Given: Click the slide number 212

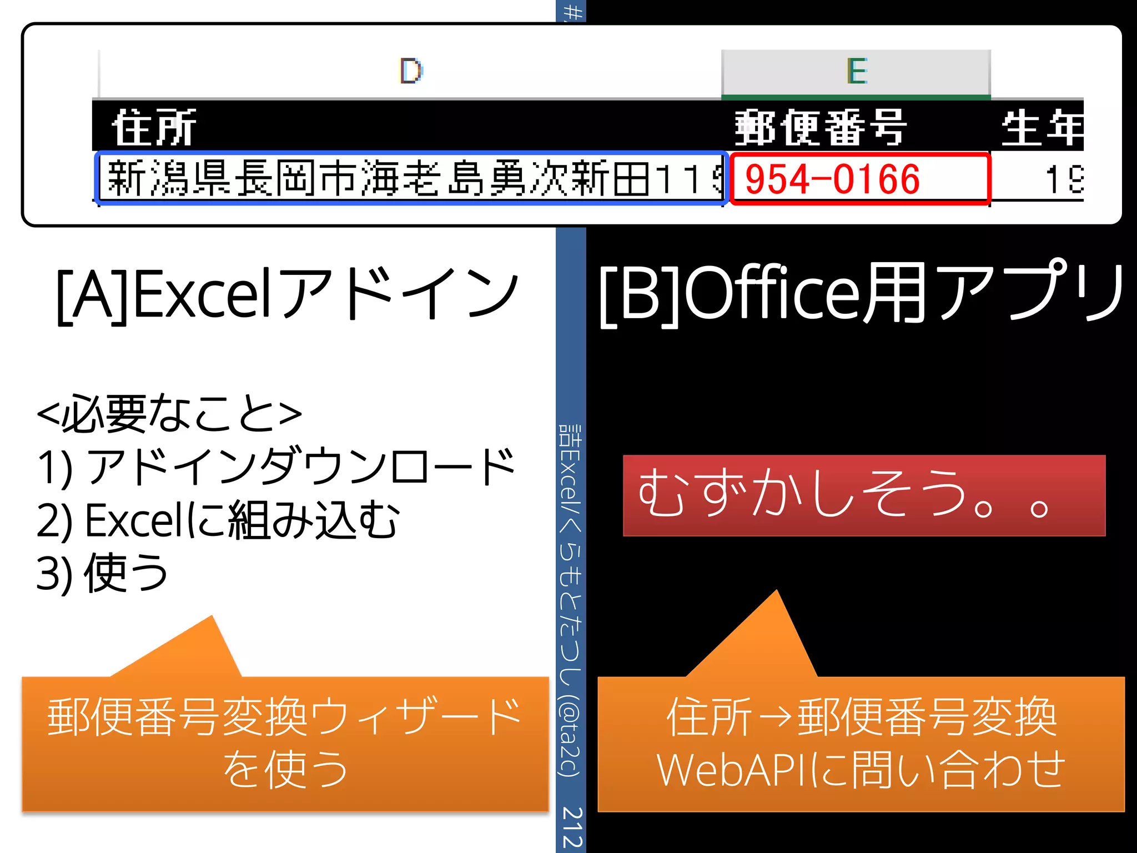Looking at the screenshot, I should (572, 828).
